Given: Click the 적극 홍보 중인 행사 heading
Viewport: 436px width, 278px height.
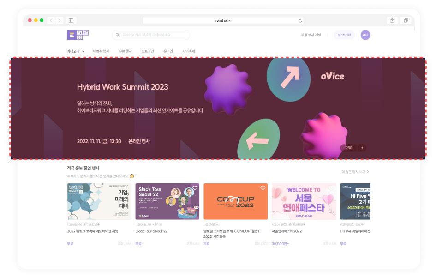Looking at the screenshot, I should pos(83,168).
